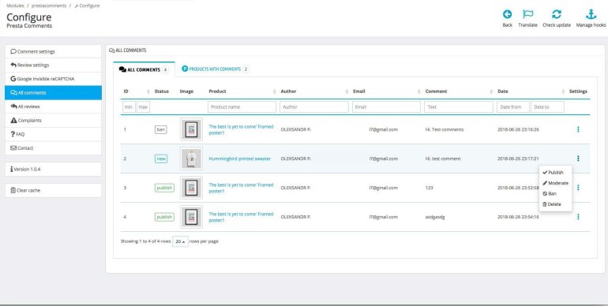The image size is (608, 306).
Task: Click comment text 'Hi. Test comments'
Action: point(445,129)
